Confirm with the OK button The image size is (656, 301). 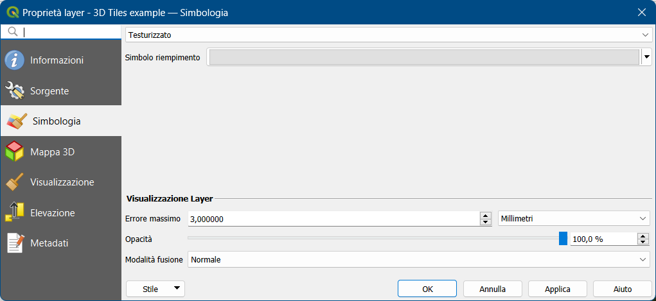point(427,289)
